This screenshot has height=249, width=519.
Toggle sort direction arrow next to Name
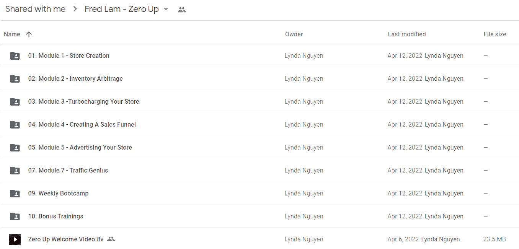(29, 34)
